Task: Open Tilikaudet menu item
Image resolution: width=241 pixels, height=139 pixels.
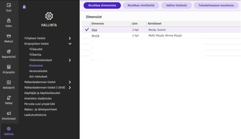Action: click(x=36, y=49)
